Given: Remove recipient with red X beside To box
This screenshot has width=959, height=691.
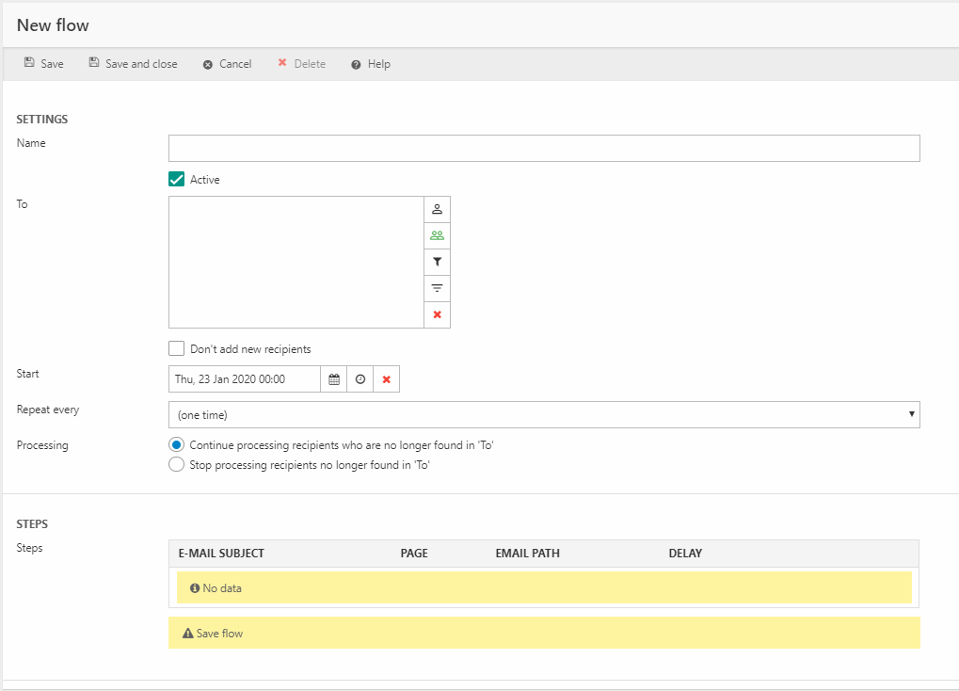Looking at the screenshot, I should 437,314.
